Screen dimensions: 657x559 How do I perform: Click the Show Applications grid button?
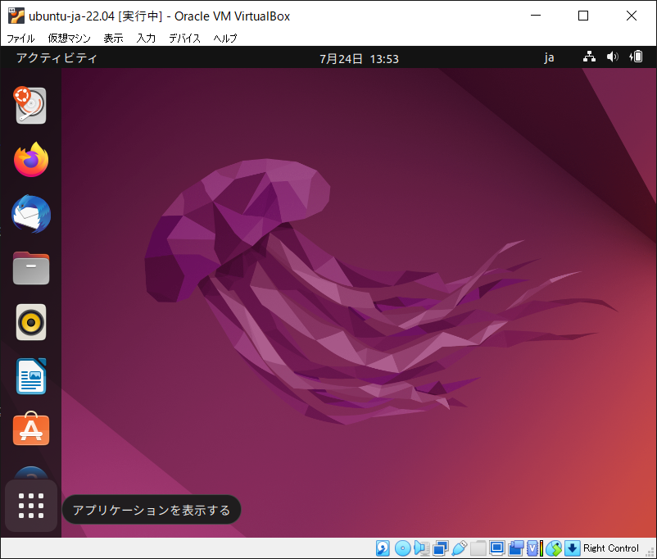click(31, 506)
